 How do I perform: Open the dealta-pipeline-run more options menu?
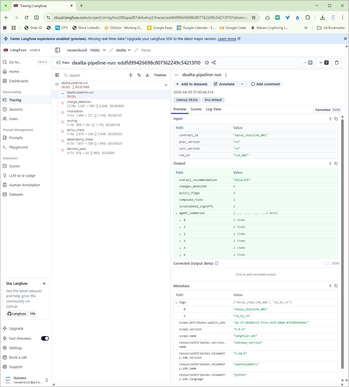[x=226, y=75]
